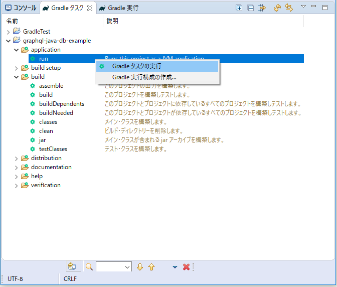This screenshot has height=287, width=337.
Task: Click the Expand All toolbar icon
Action: (x=239, y=8)
